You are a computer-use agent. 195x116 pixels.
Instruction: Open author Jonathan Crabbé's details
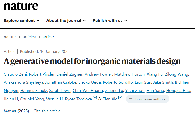click(61, 82)
